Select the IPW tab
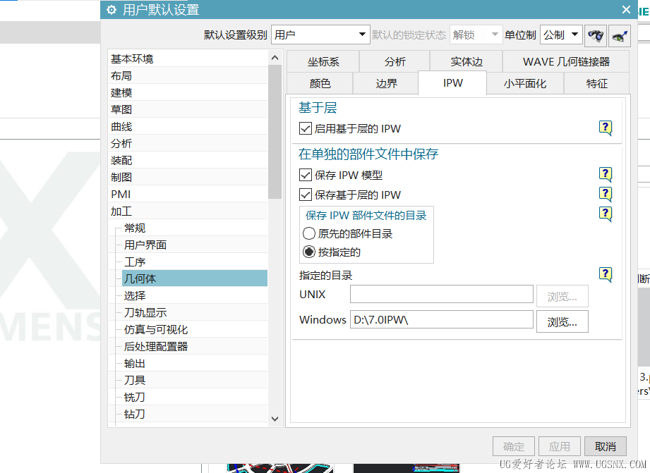This screenshot has width=650, height=473. [452, 83]
